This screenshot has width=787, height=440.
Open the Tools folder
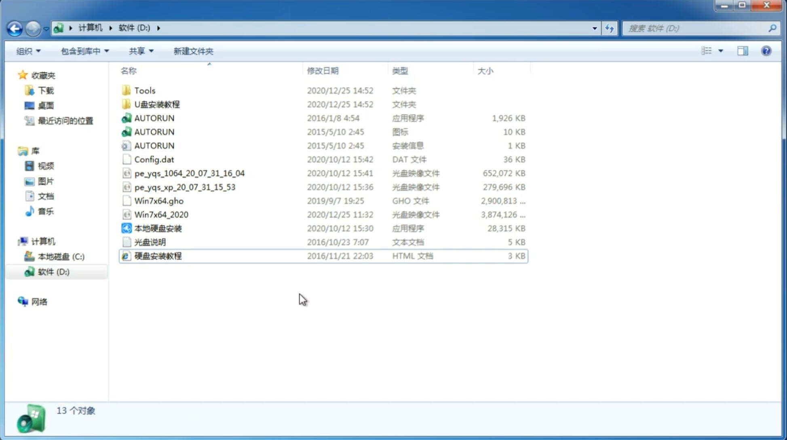click(144, 90)
